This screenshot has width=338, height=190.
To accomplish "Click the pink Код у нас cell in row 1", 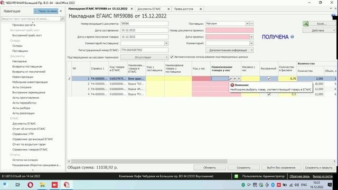I will click(201, 79).
